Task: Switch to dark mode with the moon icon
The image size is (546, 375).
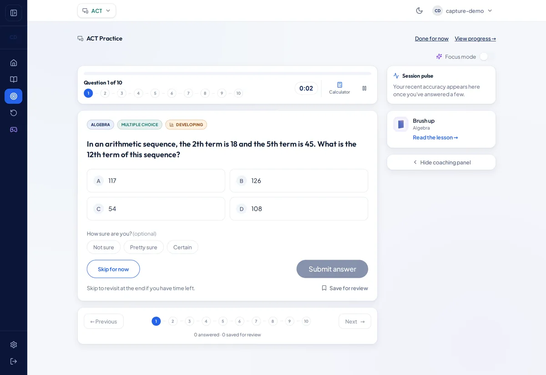Action: (420, 10)
